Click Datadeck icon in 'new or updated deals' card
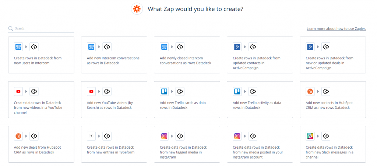Image resolution: width=377 pixels, height=166 pixels. click(326, 47)
